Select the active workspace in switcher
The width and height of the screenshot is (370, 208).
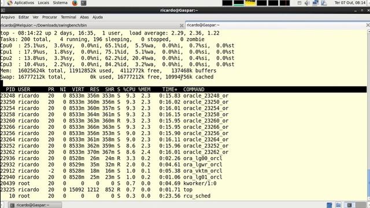pos(349,205)
